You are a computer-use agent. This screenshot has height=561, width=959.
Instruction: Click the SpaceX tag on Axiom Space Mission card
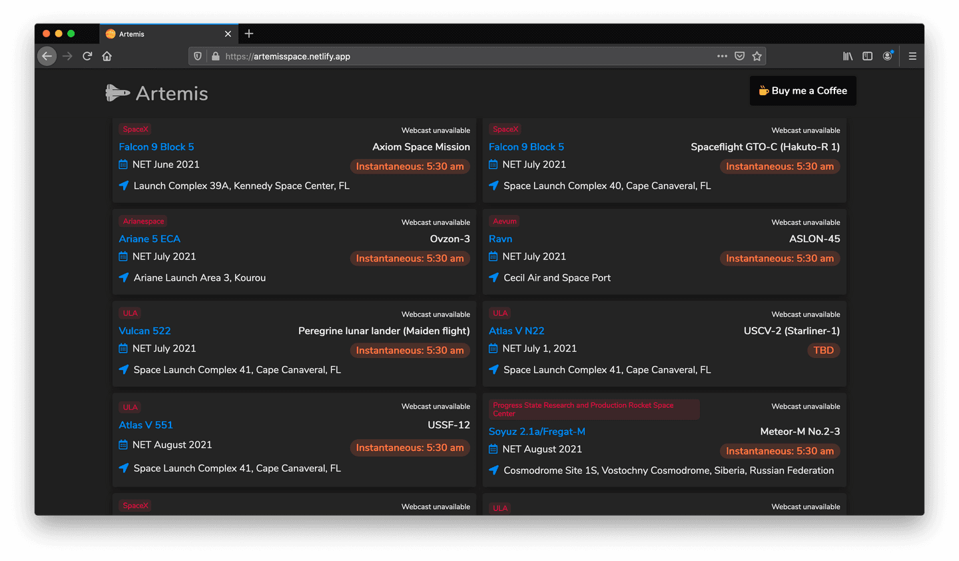tap(135, 129)
